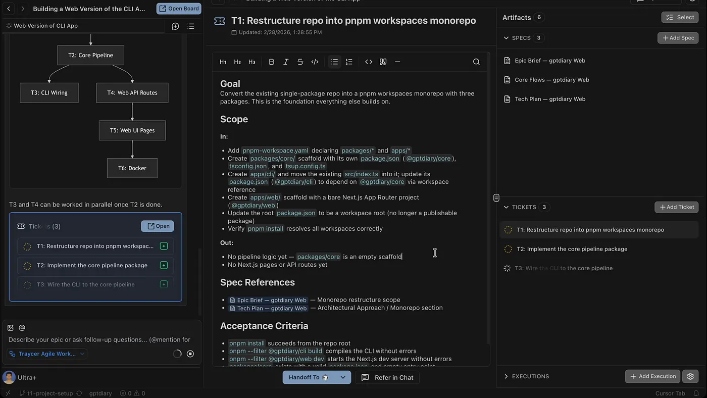Focus the describe-your-epic chat input
707x398 pixels.
(x=100, y=340)
